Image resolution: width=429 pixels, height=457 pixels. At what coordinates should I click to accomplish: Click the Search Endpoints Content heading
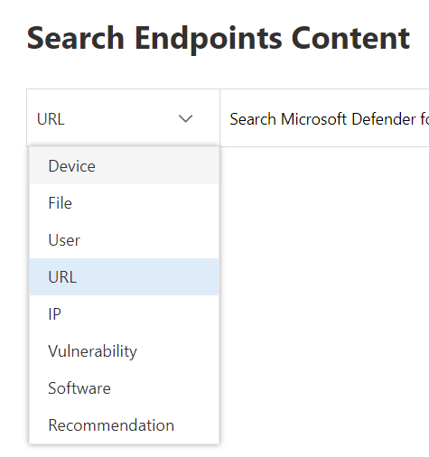tap(219, 38)
